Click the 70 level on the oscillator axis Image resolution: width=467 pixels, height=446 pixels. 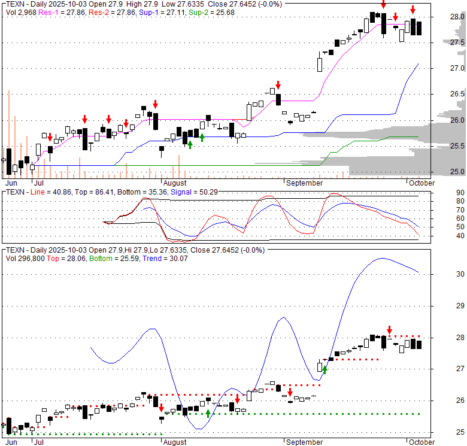click(x=460, y=210)
